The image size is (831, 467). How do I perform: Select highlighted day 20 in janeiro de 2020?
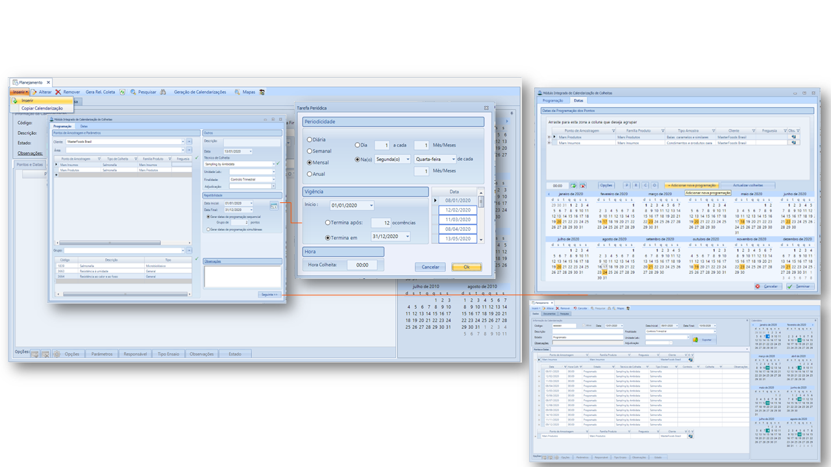(x=558, y=221)
